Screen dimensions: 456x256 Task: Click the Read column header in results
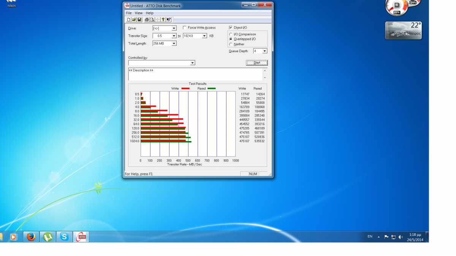258,88
